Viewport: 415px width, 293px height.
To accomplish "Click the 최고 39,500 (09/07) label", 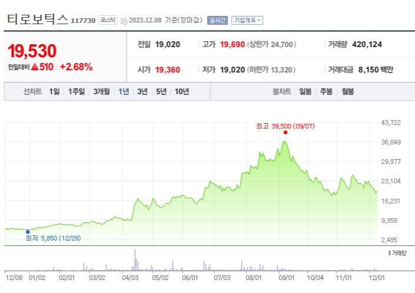I will click(285, 126).
